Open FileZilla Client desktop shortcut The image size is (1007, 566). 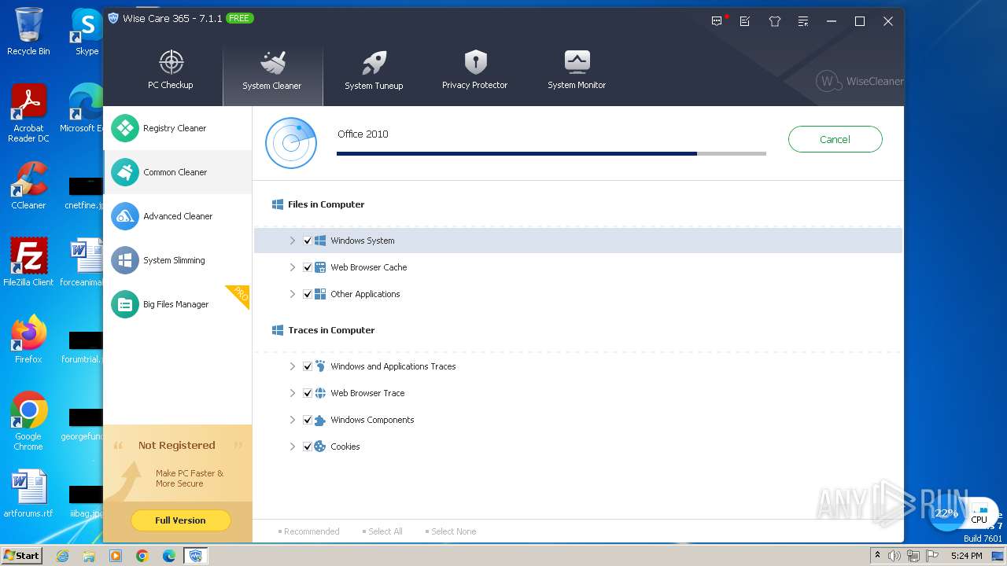tap(28, 262)
